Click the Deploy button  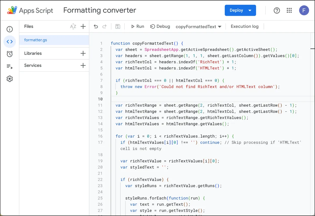240,10
